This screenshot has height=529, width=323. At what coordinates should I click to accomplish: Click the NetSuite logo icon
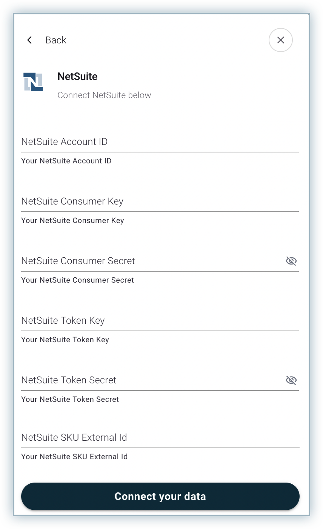(33, 82)
